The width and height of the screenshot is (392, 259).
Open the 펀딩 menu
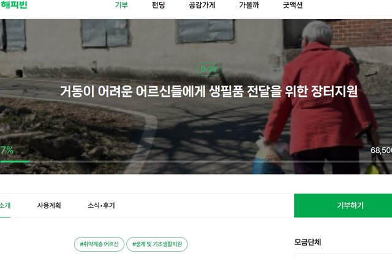158,5
